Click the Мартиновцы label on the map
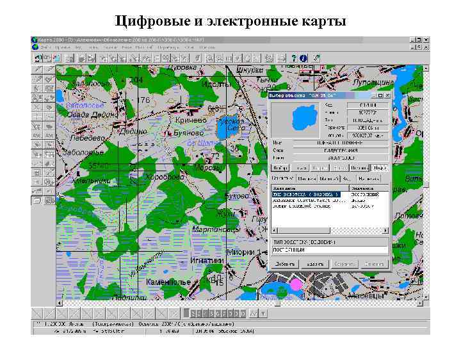Image resolution: width=461 pixels, height=345 pixels. 216,229
